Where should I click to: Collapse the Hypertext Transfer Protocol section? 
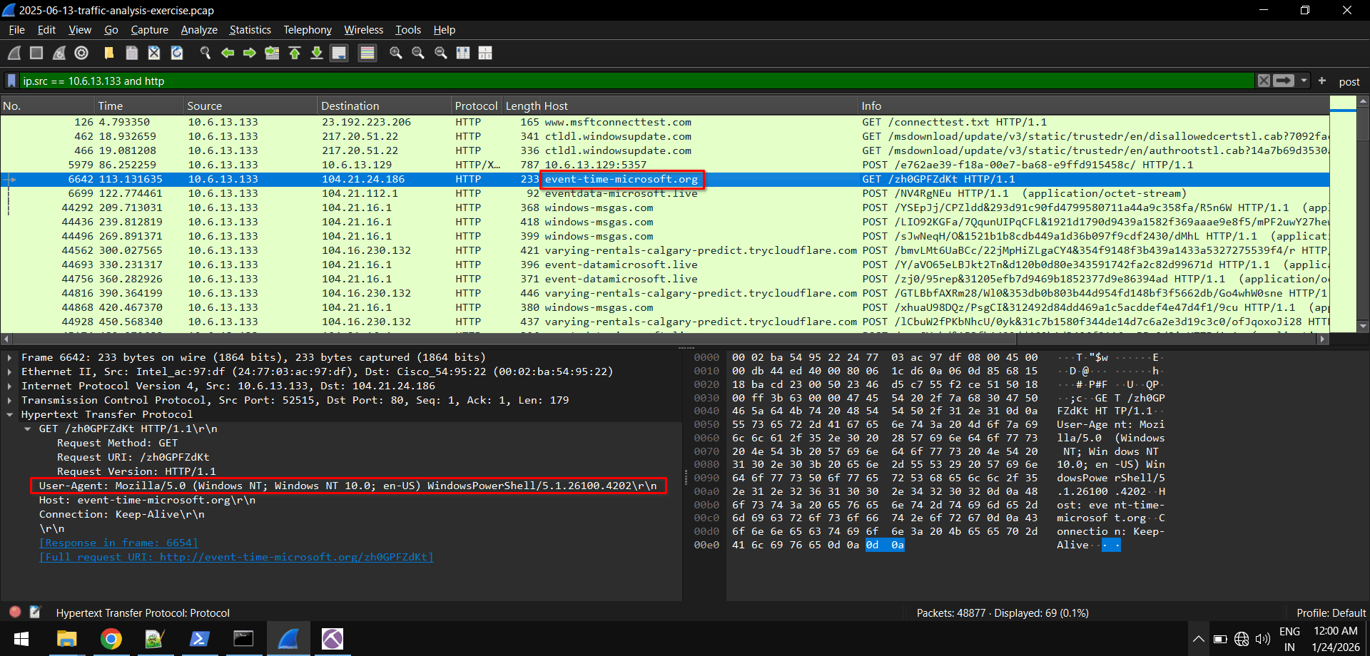click(9, 414)
